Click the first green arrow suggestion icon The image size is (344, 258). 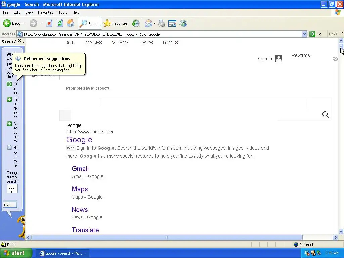tap(9, 84)
